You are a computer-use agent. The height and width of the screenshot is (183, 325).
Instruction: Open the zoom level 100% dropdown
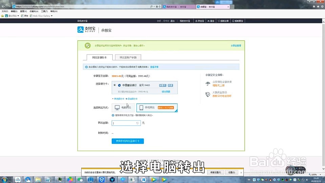click(320, 175)
